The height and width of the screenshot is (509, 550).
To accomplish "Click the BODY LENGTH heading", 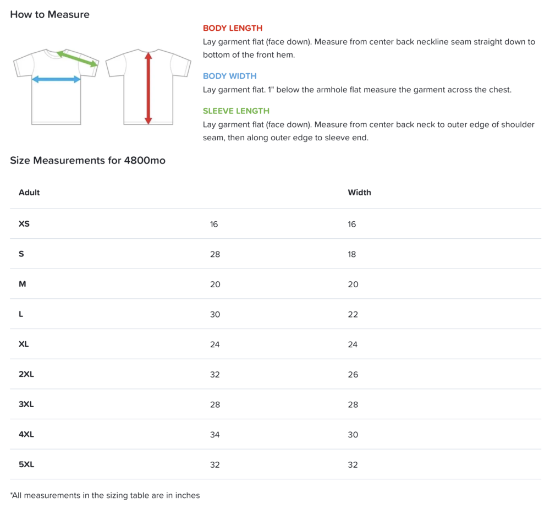I will point(233,28).
